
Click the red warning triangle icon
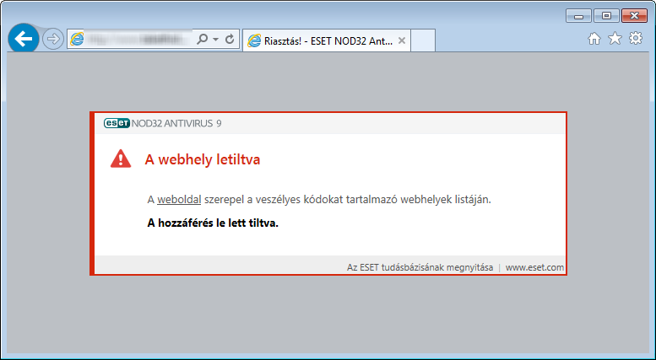pos(121,159)
